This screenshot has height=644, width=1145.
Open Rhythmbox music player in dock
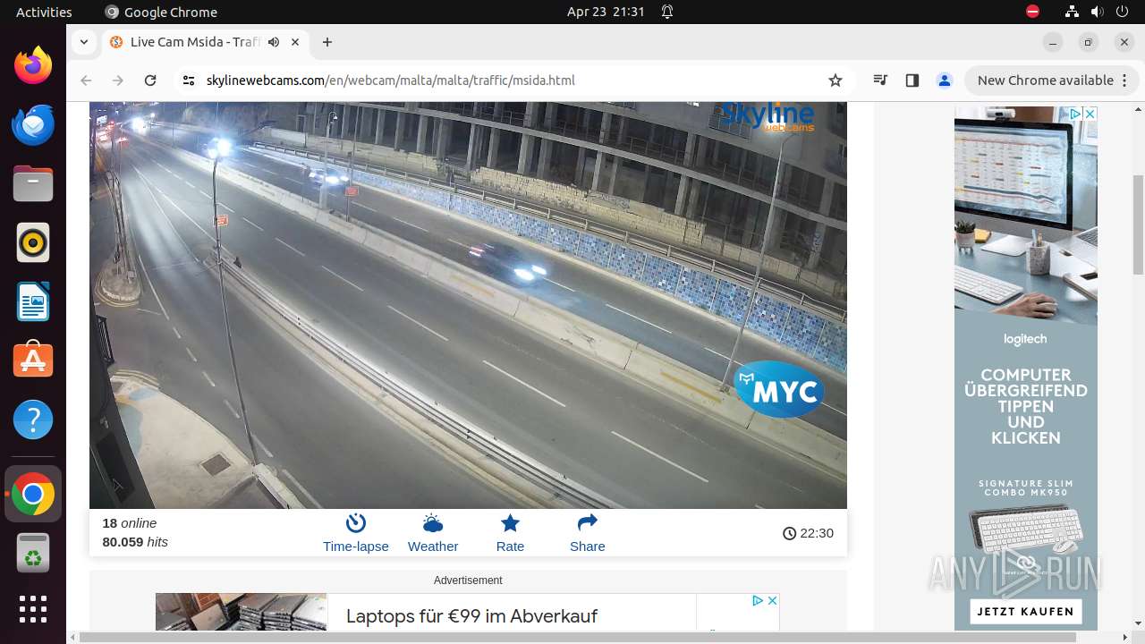click(33, 242)
